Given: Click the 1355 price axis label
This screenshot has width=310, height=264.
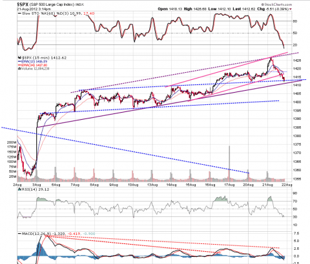Looking at the screenshot, I should pyautogui.click(x=297, y=179).
